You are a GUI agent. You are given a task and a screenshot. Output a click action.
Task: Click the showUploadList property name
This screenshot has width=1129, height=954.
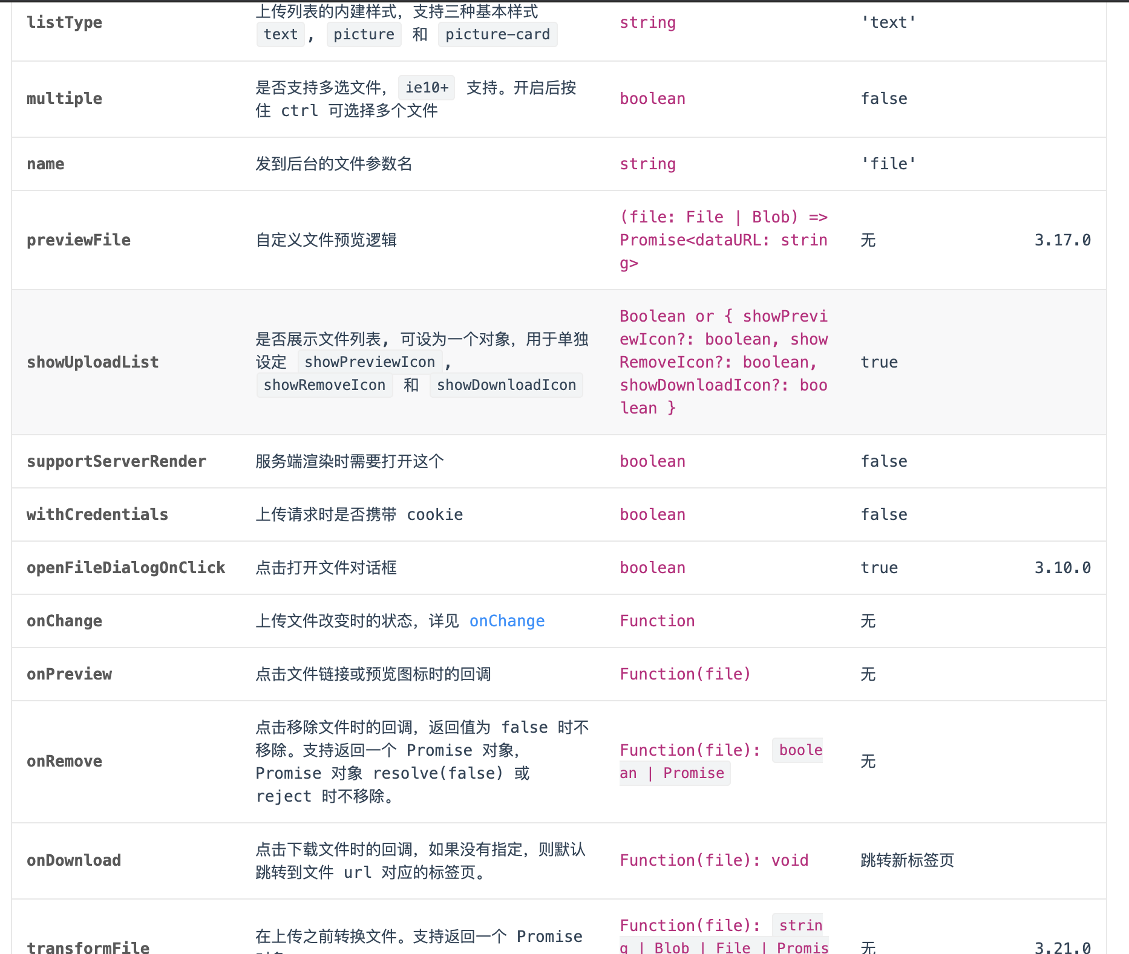pos(93,362)
